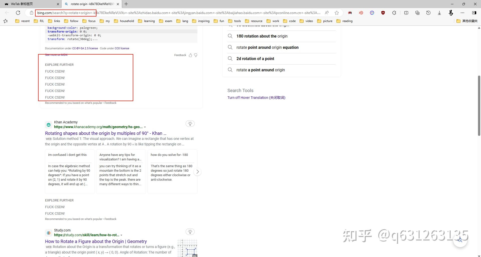Open 'how do you solve for -180' card
481x257 pixels.
click(x=172, y=172)
